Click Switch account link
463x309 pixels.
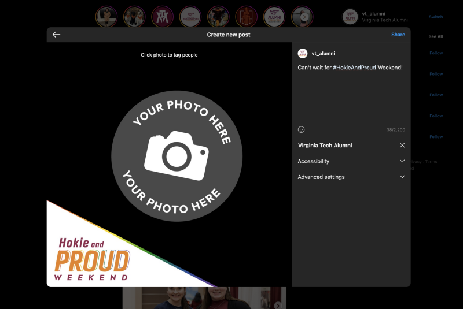coord(436,17)
